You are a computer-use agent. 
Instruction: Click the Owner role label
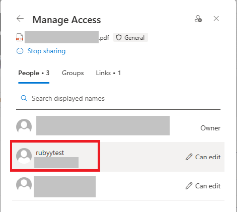coord(210,128)
